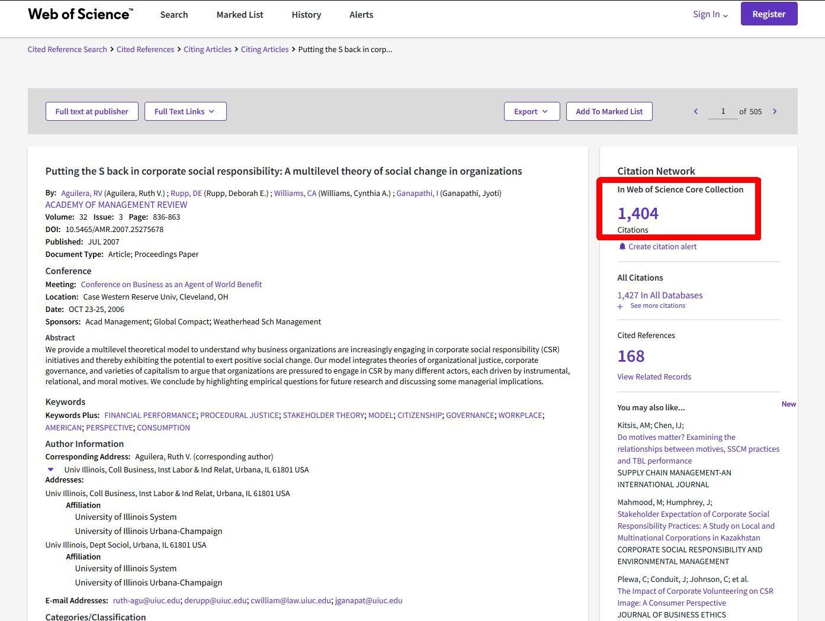
Task: Click the record number input field
Action: click(723, 111)
